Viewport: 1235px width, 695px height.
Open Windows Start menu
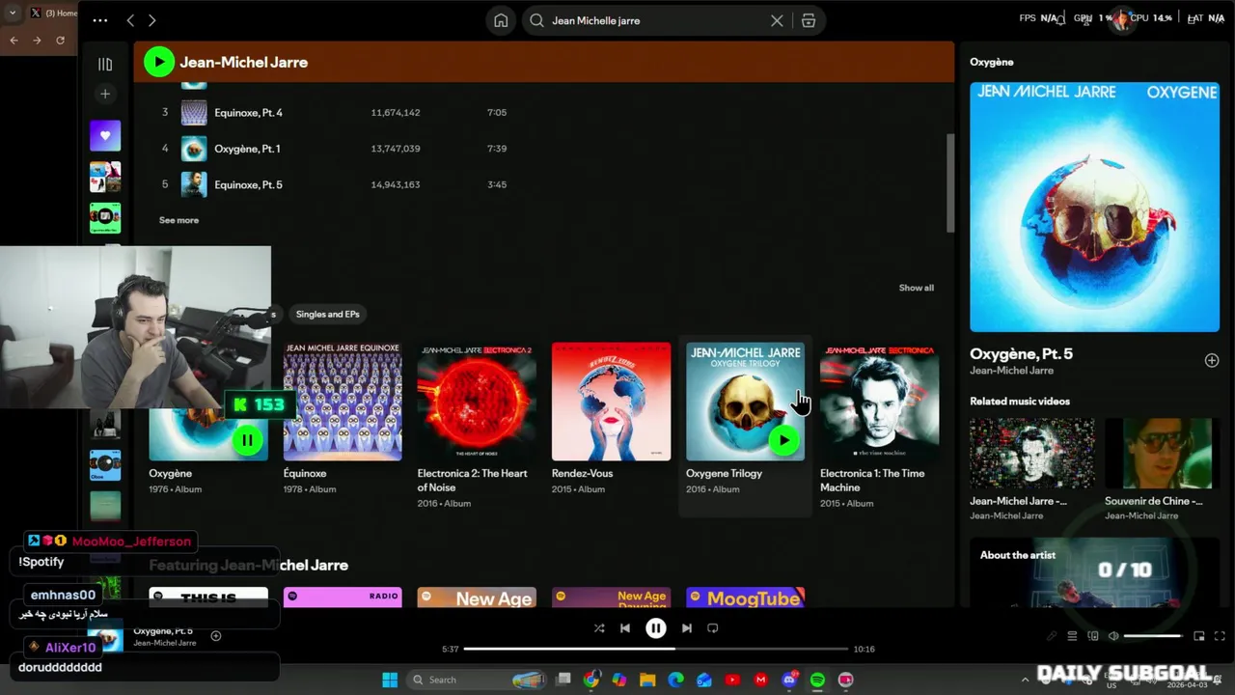pyautogui.click(x=390, y=680)
